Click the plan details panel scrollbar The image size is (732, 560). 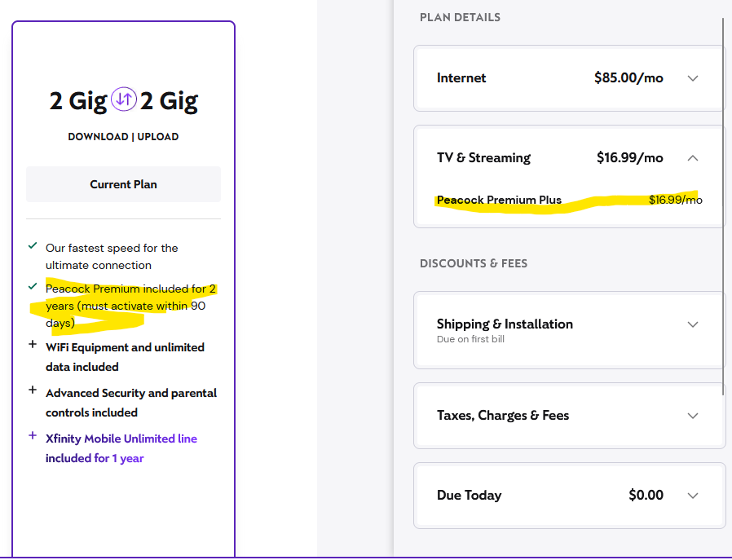click(x=723, y=205)
